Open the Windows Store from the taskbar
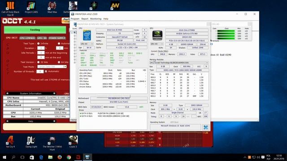Screen dimensions: 287x161 coord(32,157)
